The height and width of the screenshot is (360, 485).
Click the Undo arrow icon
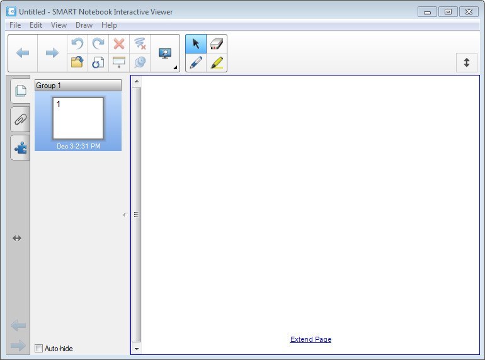[x=77, y=43]
